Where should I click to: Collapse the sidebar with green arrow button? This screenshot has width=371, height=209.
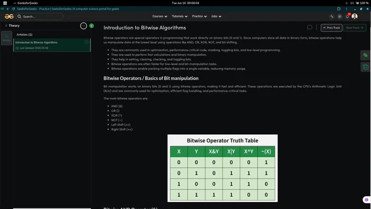tap(92, 26)
